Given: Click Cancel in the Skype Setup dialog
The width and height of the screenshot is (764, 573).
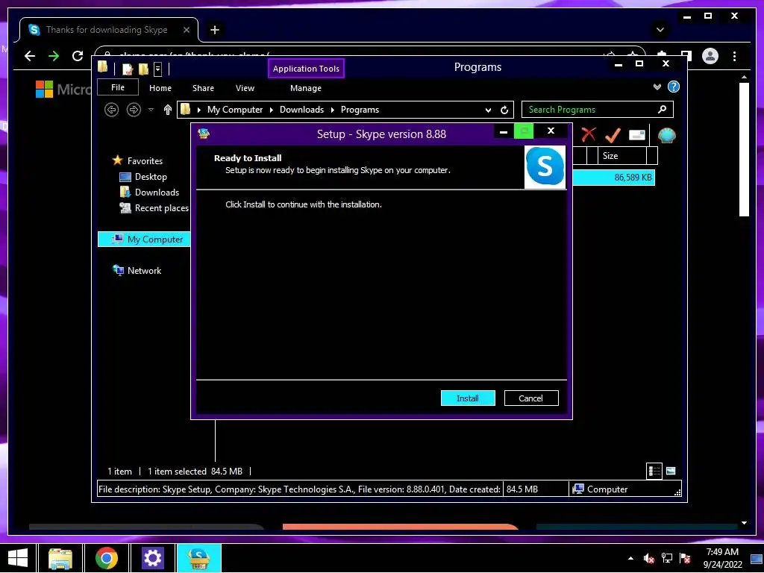Looking at the screenshot, I should [x=531, y=398].
